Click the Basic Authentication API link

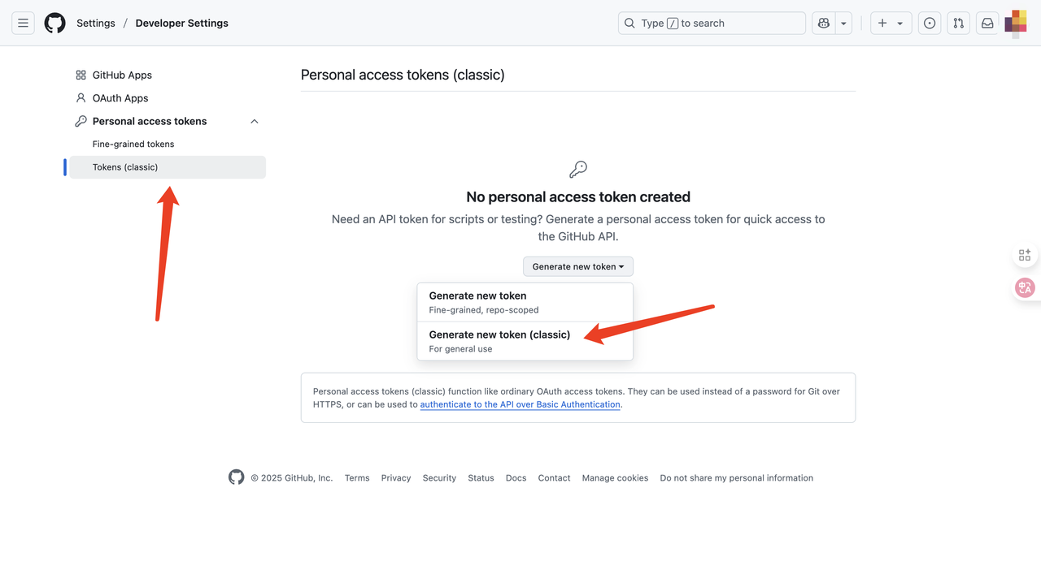point(520,404)
